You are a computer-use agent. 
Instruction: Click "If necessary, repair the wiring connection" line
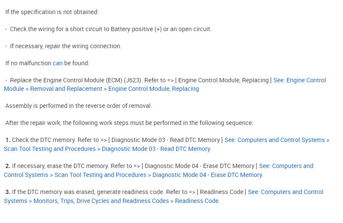click(65, 46)
